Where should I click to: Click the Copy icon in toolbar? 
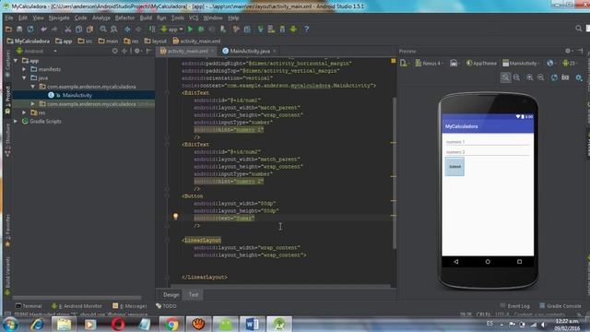[x=78, y=29]
